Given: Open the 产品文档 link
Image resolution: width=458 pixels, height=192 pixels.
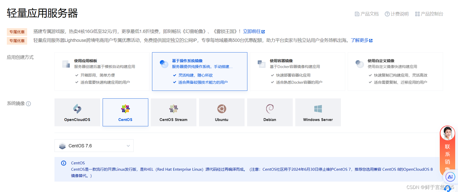Looking at the screenshot, I should [367, 14].
